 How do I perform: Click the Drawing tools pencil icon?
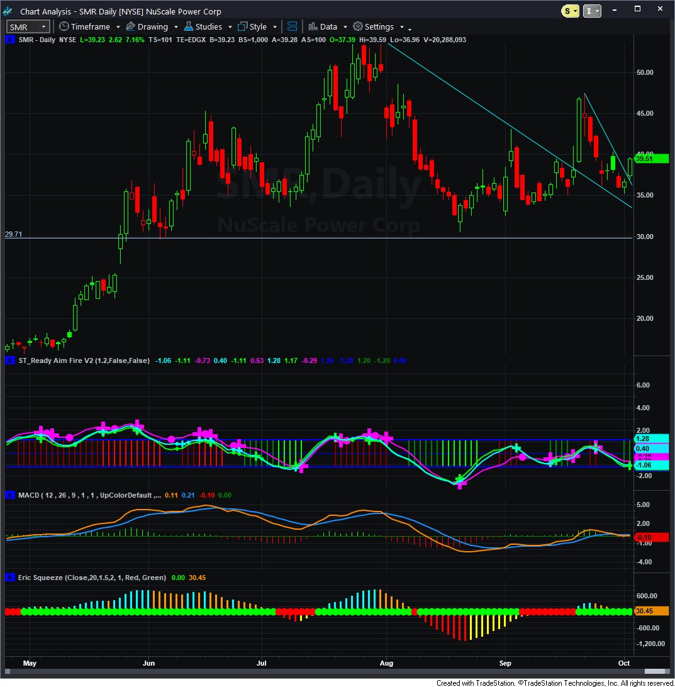130,26
